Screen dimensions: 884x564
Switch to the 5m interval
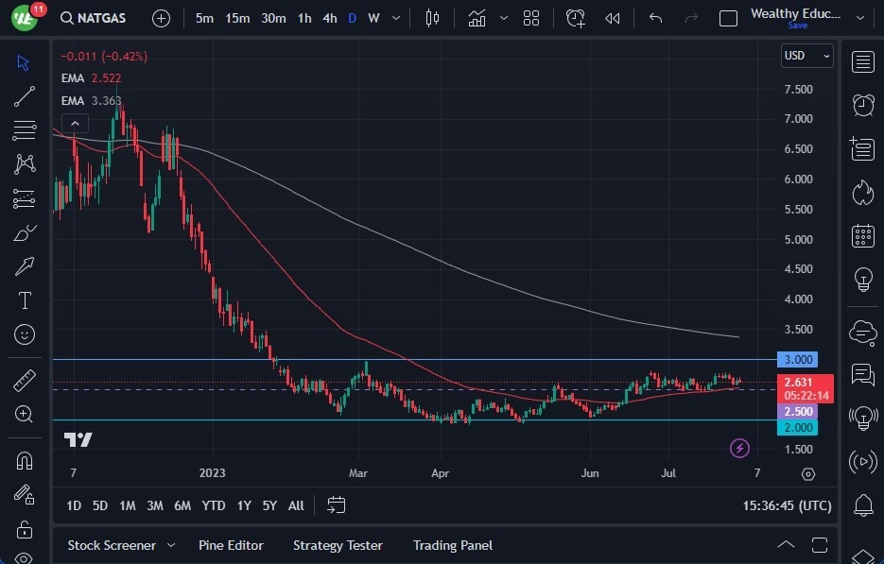tap(204, 19)
